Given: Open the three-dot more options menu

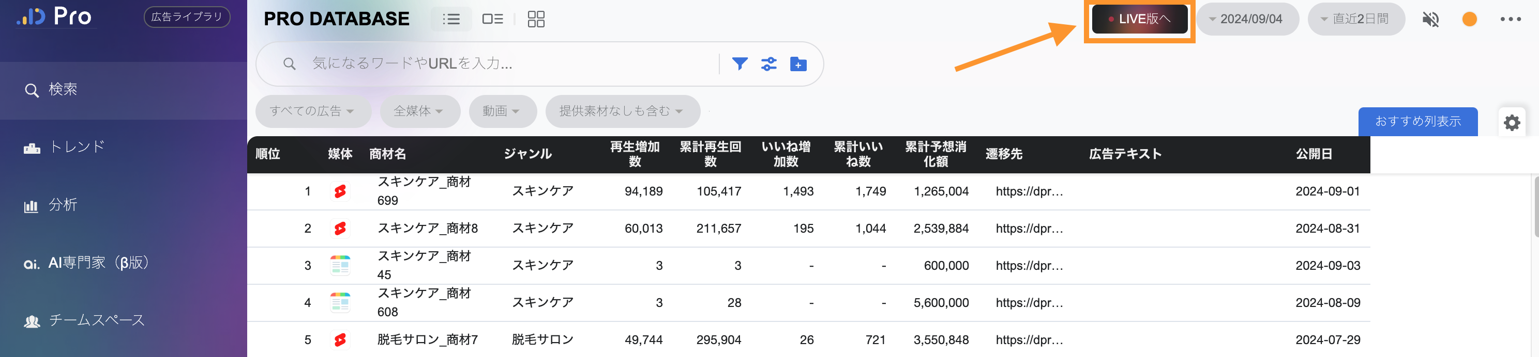Looking at the screenshot, I should click(x=1511, y=19).
